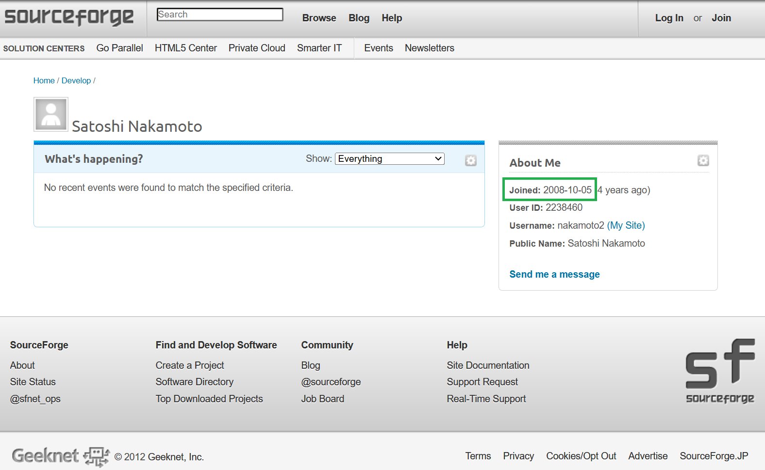Screen dimensions: 765x470
Task: Click Home breadcrumb link
Action: pyautogui.click(x=44, y=80)
